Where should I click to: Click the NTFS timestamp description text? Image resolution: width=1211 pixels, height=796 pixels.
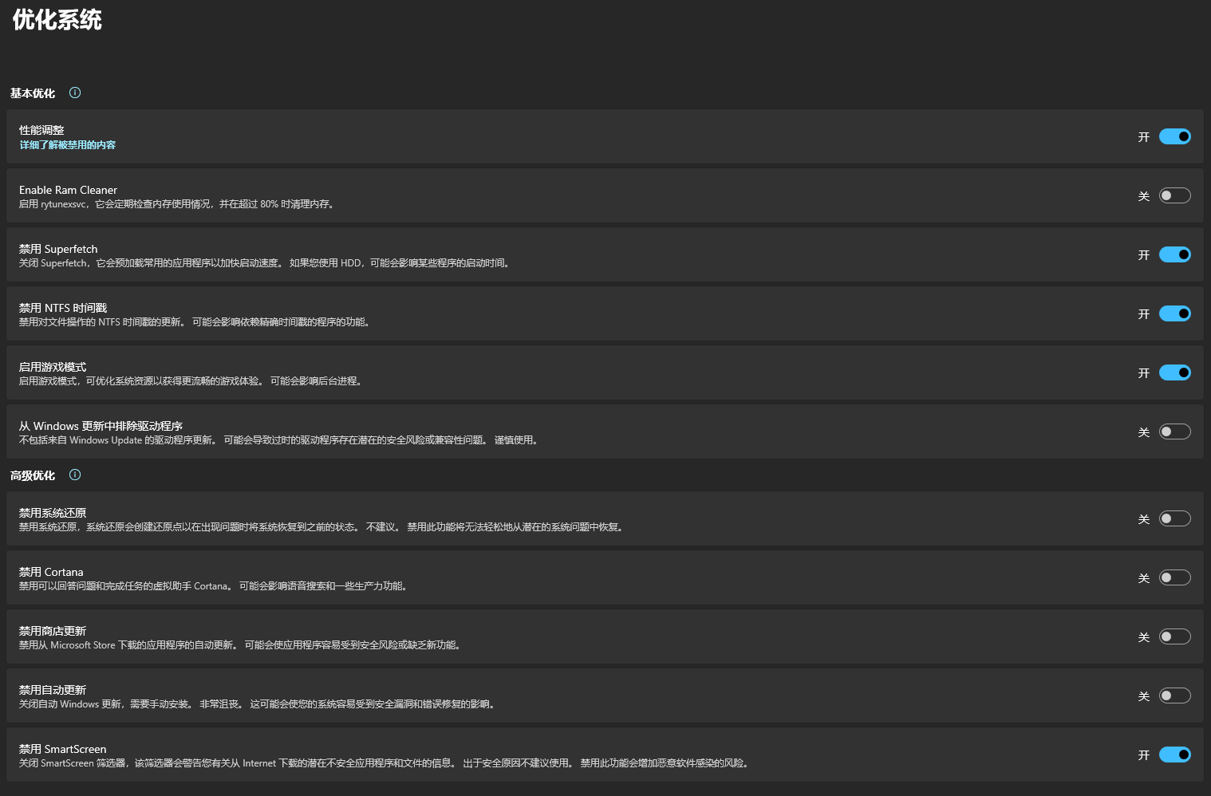[x=195, y=322]
